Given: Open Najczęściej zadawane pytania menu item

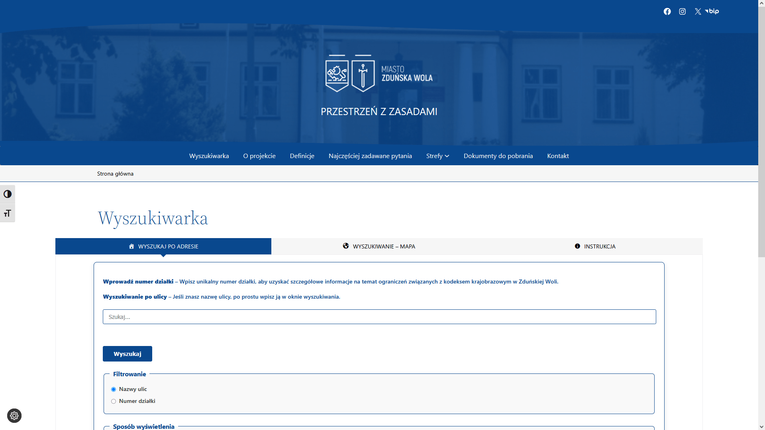Looking at the screenshot, I should point(370,156).
